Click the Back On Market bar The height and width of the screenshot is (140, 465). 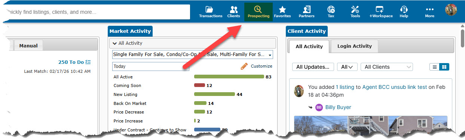[200, 103]
